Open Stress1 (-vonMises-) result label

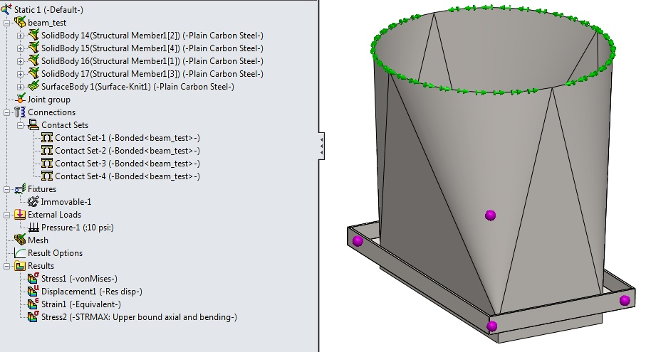click(x=79, y=278)
